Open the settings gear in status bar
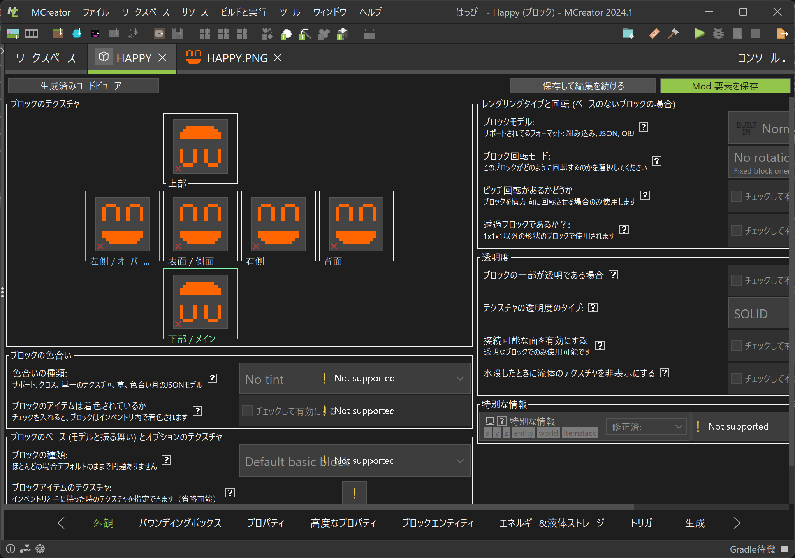Screen dimensions: 795x558 (40, 549)
